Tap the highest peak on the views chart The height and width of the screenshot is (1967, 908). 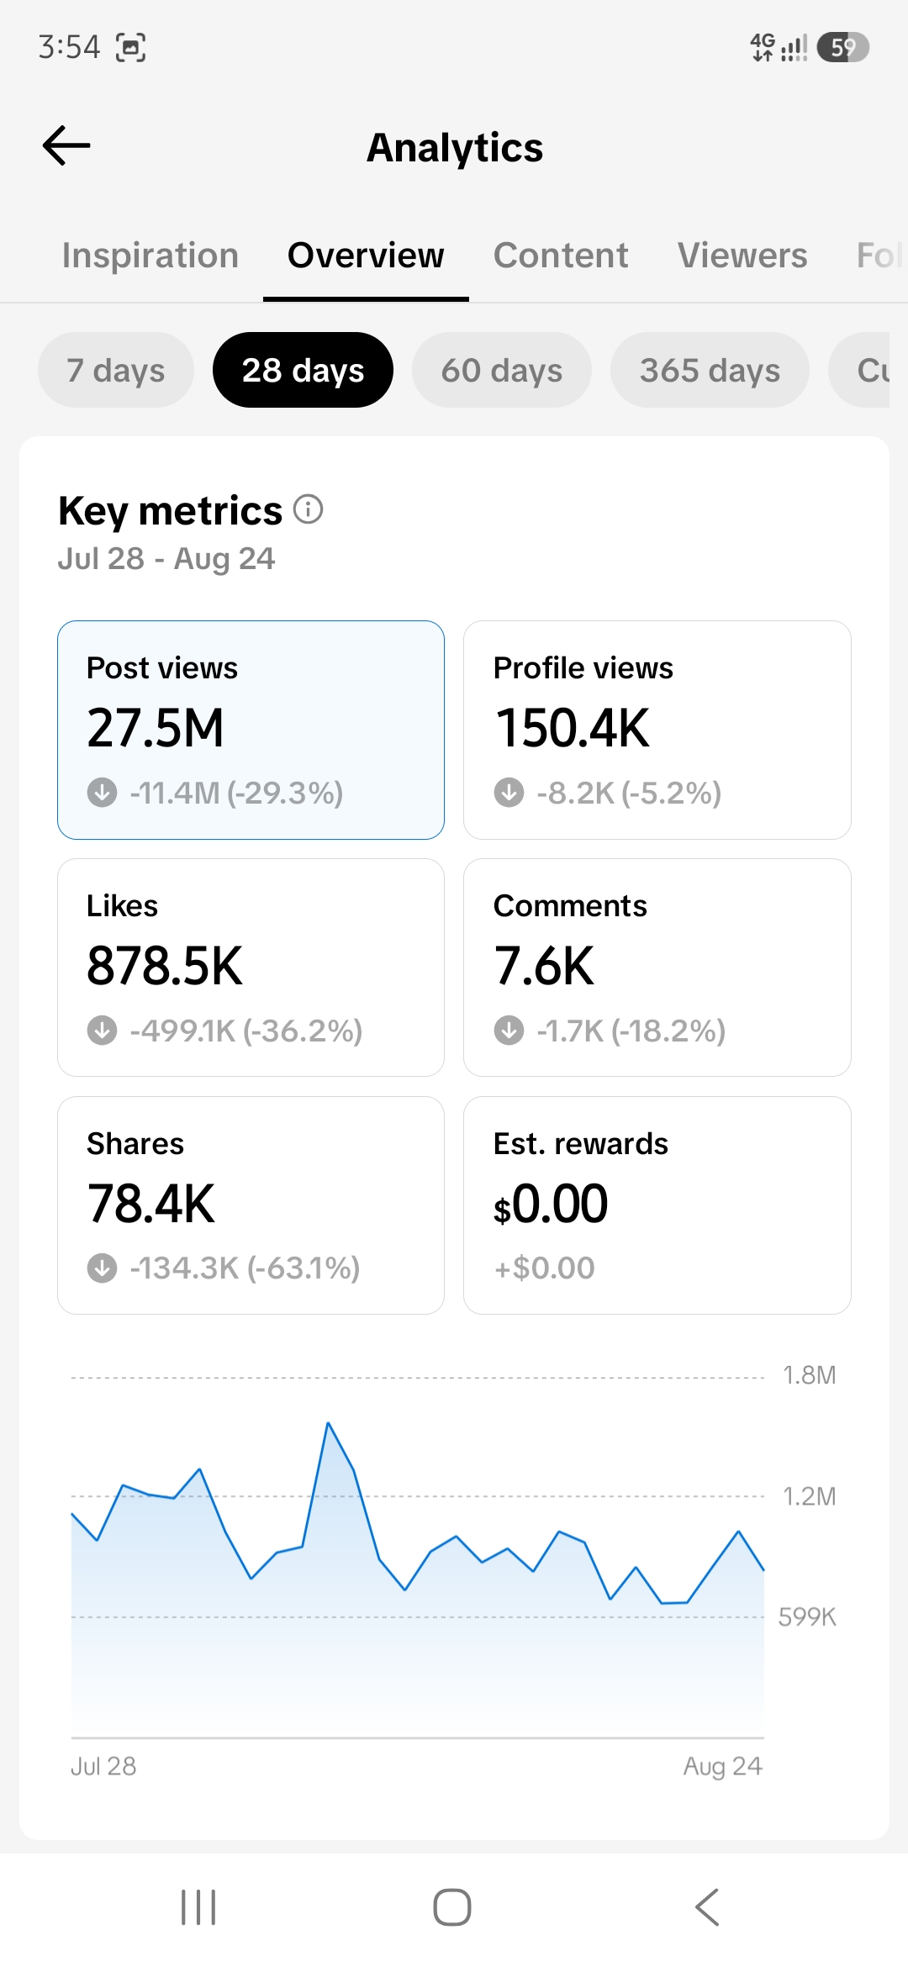pos(328,1423)
